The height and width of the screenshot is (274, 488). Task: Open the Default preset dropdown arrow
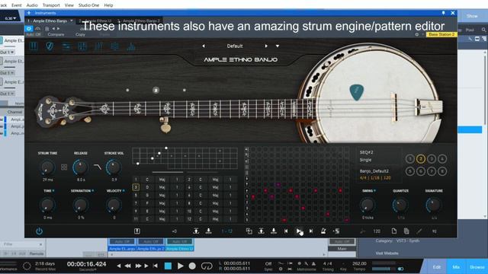point(278,46)
